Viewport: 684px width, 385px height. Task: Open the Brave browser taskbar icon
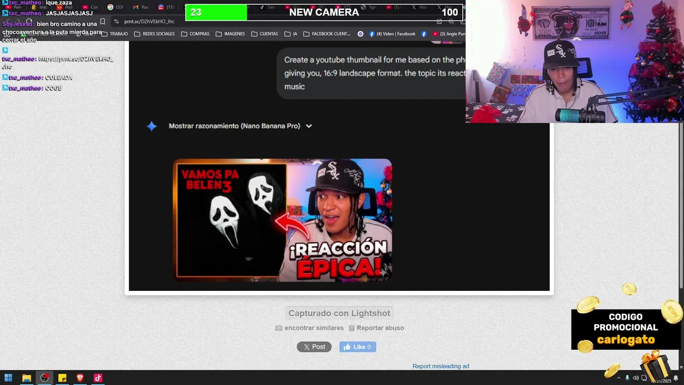(x=80, y=378)
